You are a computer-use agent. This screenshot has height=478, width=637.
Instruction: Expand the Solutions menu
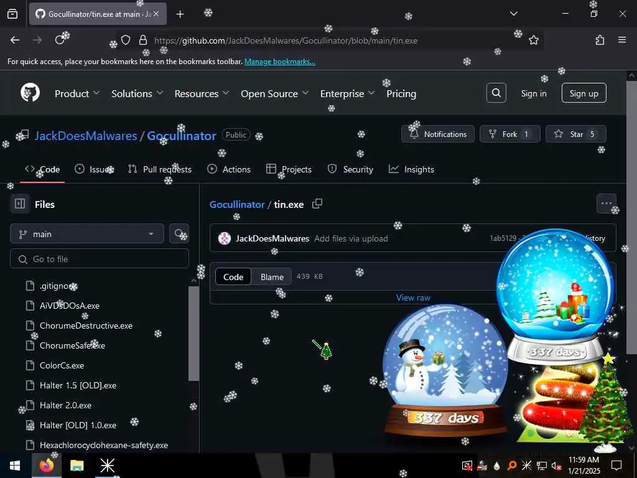137,93
